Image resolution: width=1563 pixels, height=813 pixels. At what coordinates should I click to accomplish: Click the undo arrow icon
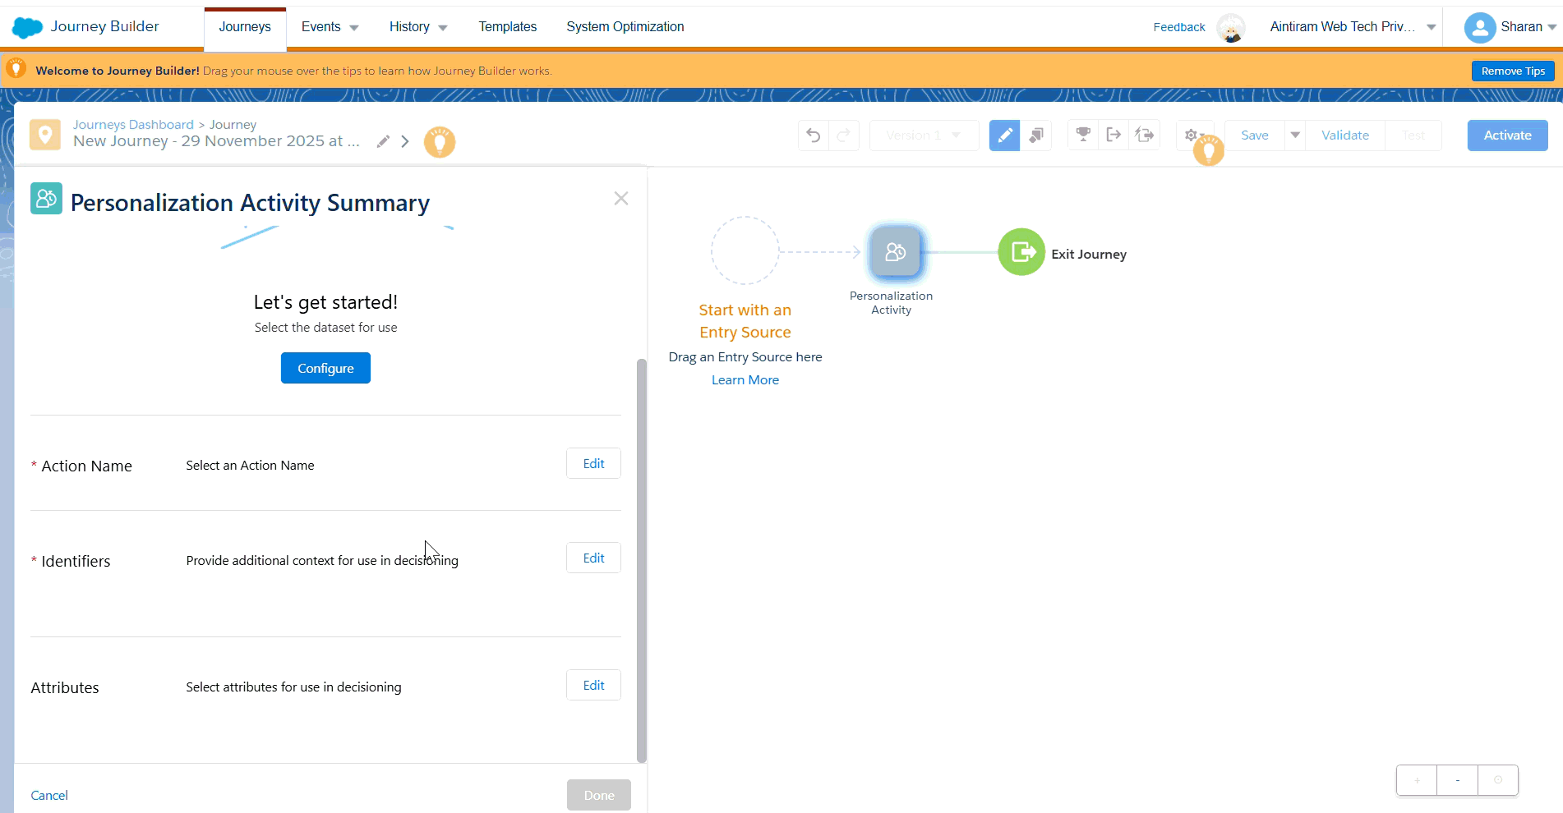(x=813, y=135)
